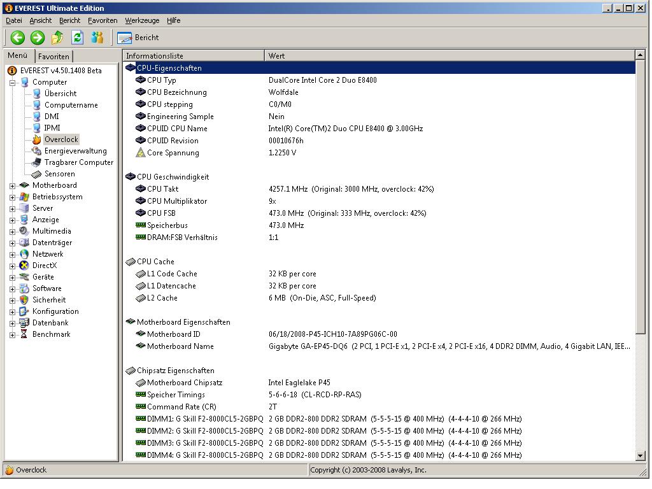Click the Informationsliste column header

(x=194, y=56)
